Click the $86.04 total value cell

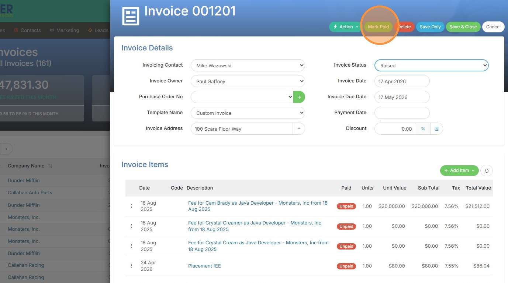click(x=481, y=266)
